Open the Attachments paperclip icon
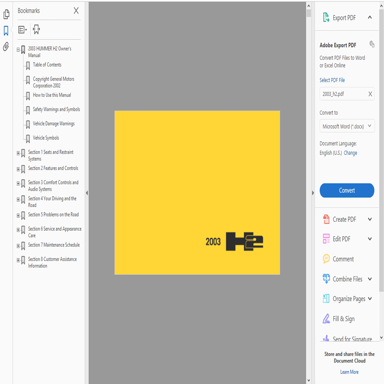384x384 pixels. [x=6, y=46]
